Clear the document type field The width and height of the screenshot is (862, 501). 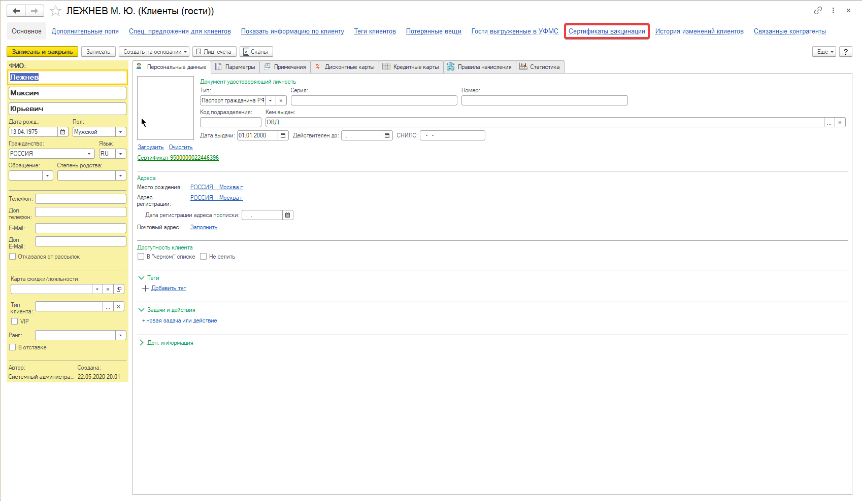pos(281,100)
